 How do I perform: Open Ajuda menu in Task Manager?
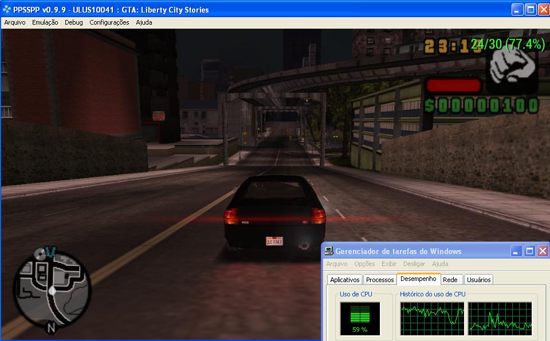(x=440, y=264)
